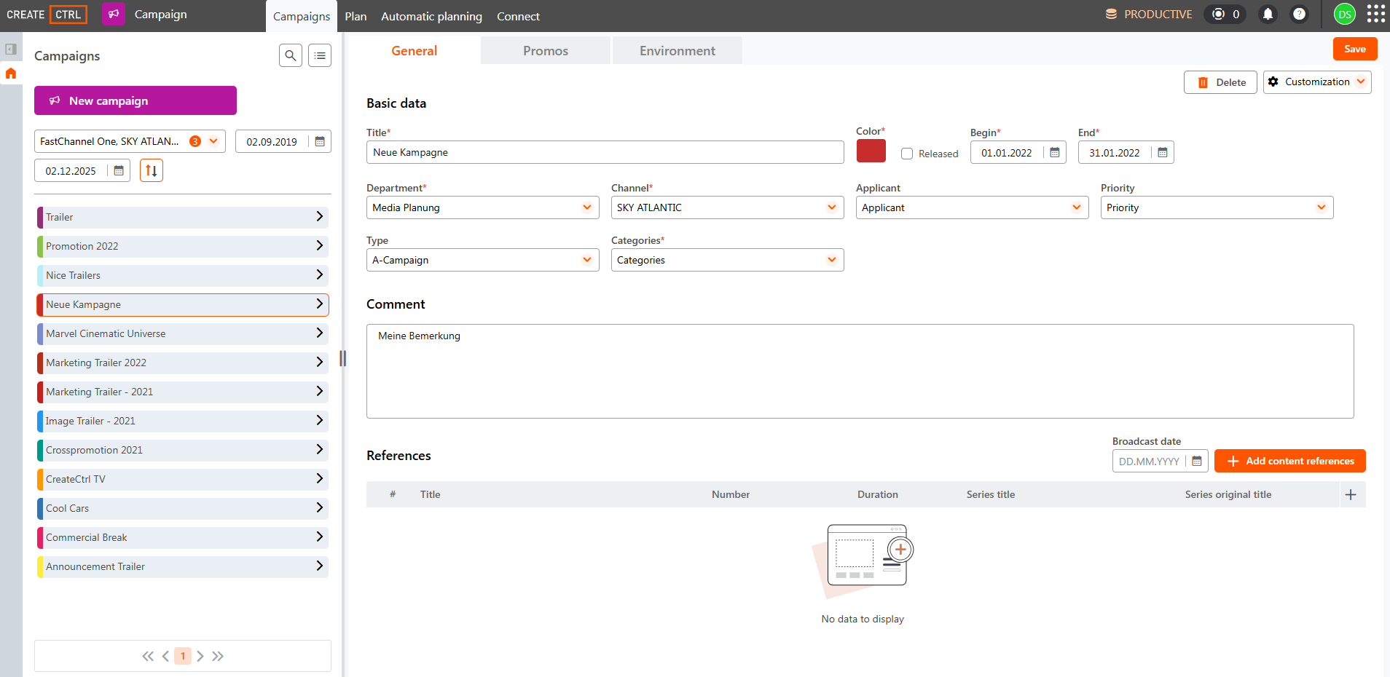Click the PRODUCTIVE database indicator
This screenshot has width=1390, height=677.
1149,14
